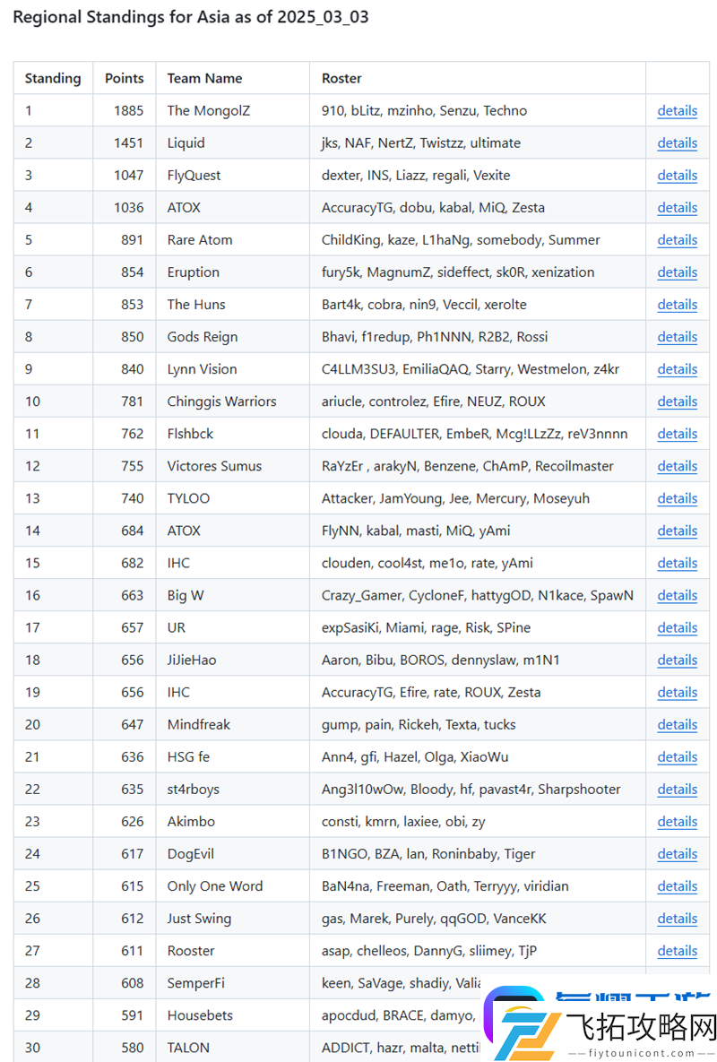Open details for Only One Word
The image size is (717, 1062).
point(677,886)
